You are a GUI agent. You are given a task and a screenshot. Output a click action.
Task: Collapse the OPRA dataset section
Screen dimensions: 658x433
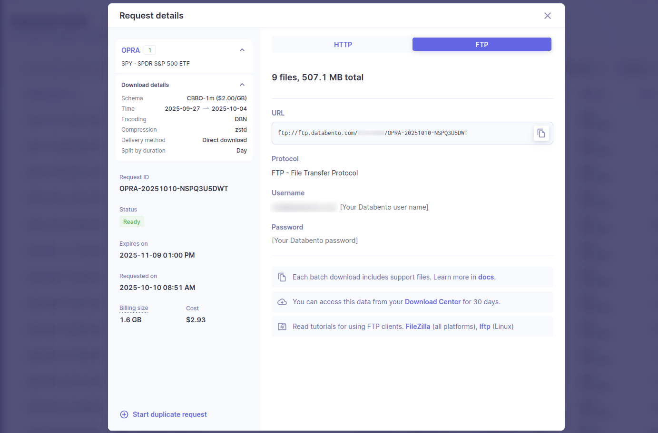pyautogui.click(x=242, y=50)
